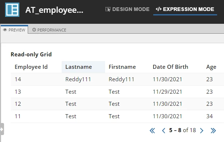The height and width of the screenshot is (142, 224).
Task: Click Lastname cell Reddy111
Action: pyautogui.click(x=78, y=79)
